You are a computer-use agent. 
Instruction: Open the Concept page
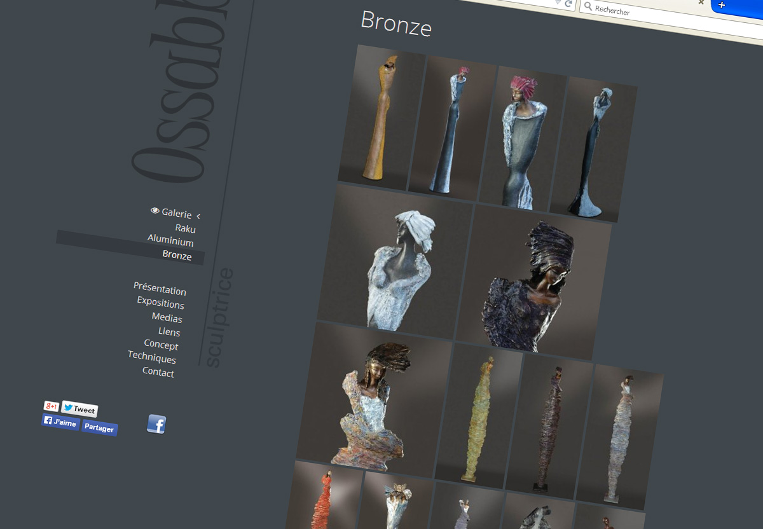coord(161,345)
